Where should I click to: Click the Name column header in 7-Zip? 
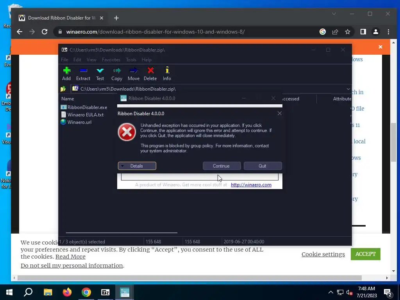click(68, 99)
